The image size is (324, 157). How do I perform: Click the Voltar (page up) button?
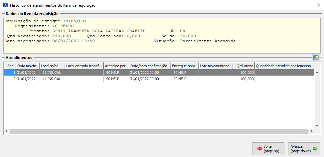pyautogui.click(x=268, y=149)
